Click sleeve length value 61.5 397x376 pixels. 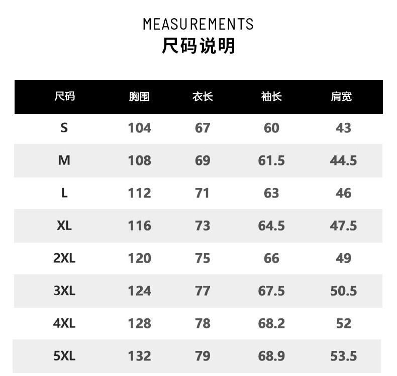(271, 160)
